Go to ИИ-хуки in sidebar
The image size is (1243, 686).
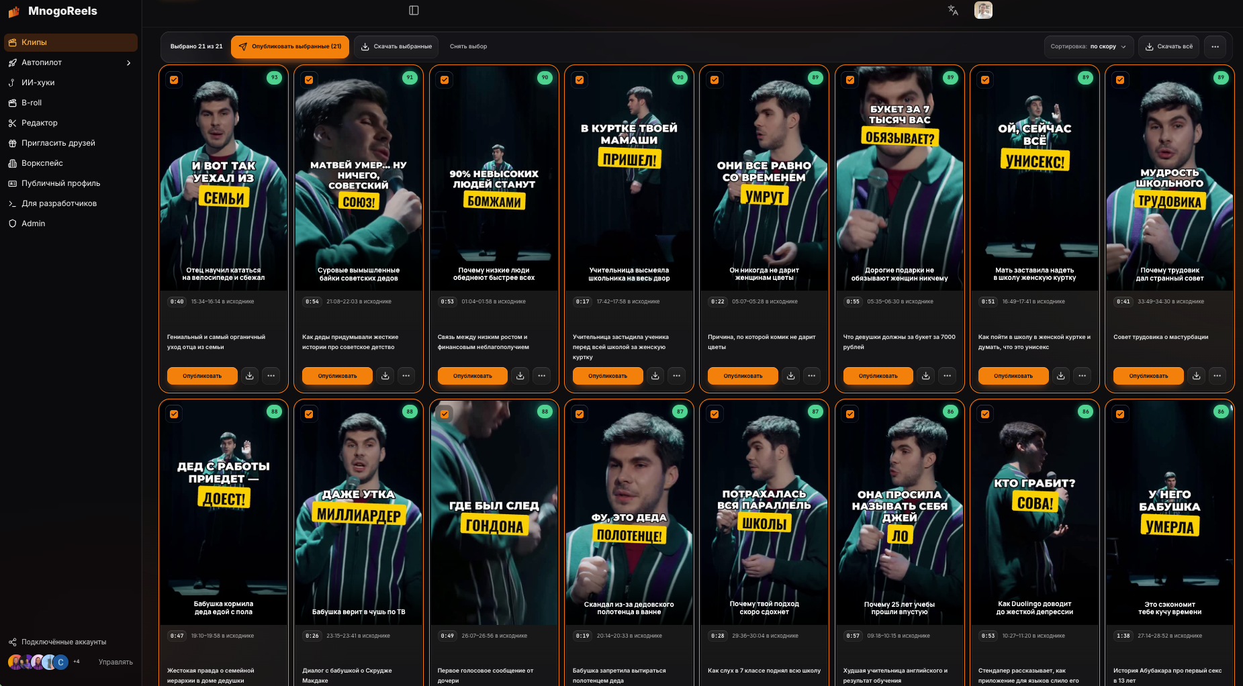coord(71,83)
